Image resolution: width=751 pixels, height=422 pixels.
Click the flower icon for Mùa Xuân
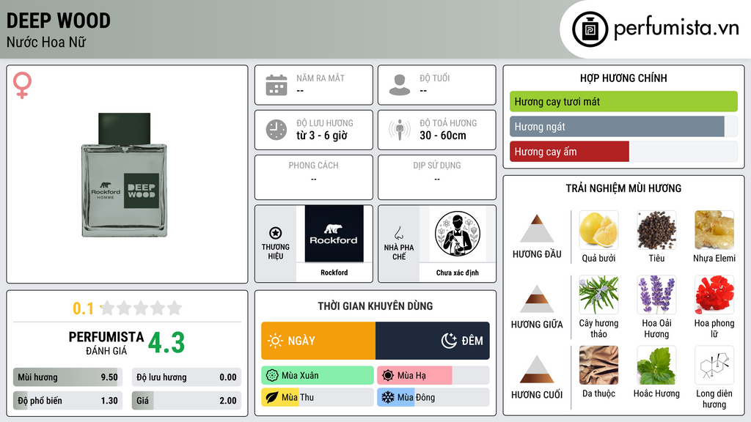tap(272, 376)
